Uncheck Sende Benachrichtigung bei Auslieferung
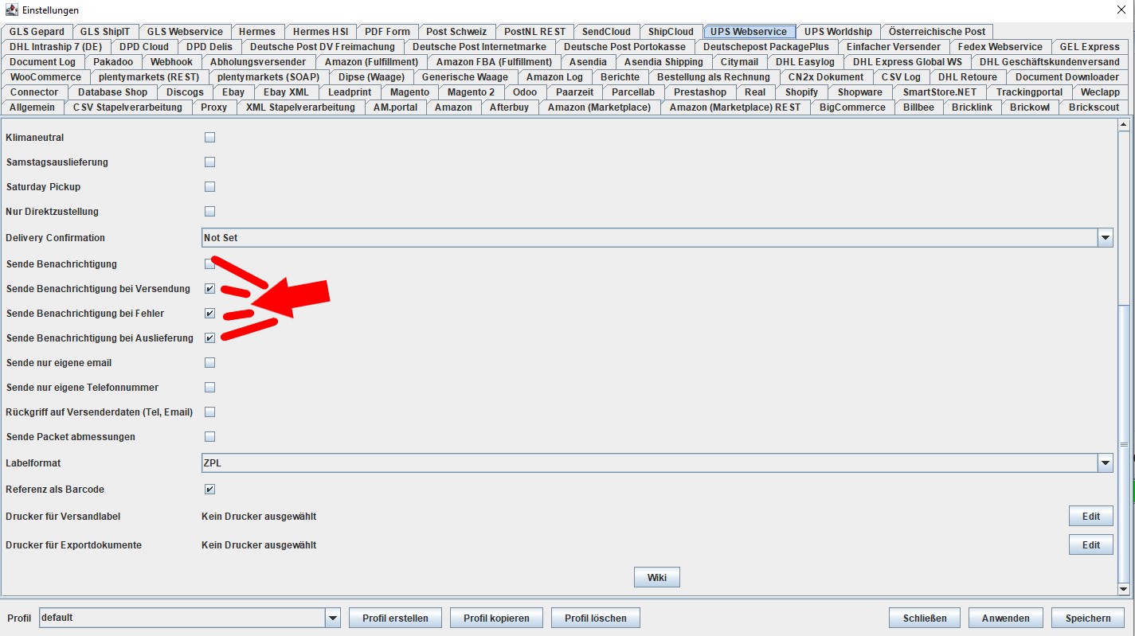The width and height of the screenshot is (1135, 636). tap(210, 338)
